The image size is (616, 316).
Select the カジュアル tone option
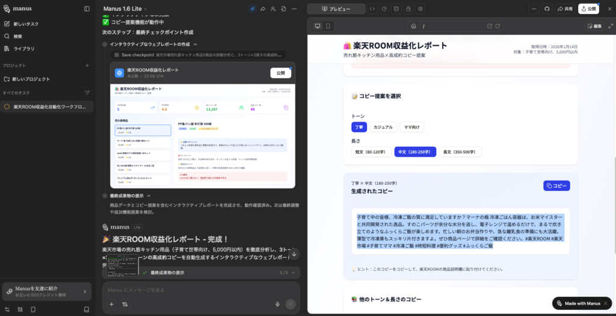pyautogui.click(x=383, y=127)
